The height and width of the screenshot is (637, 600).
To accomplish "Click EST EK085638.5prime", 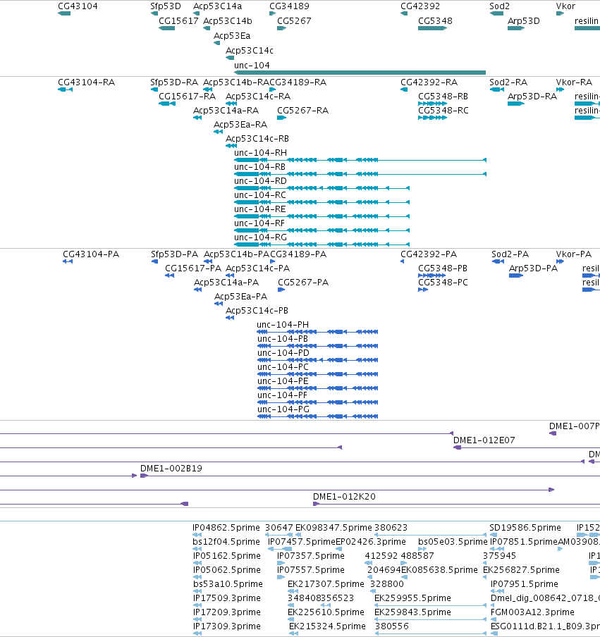I will click(x=404, y=577).
